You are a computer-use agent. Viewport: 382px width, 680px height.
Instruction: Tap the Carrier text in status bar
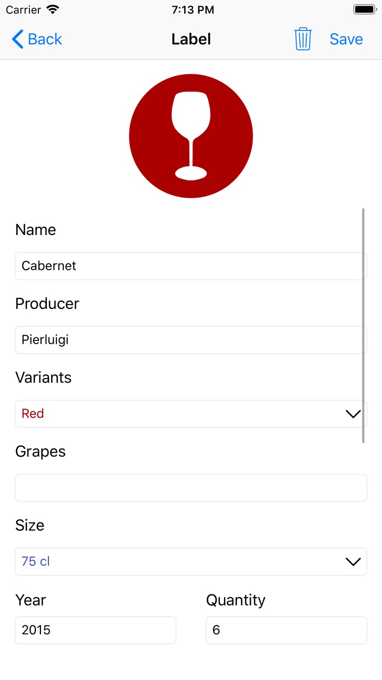[x=23, y=9]
